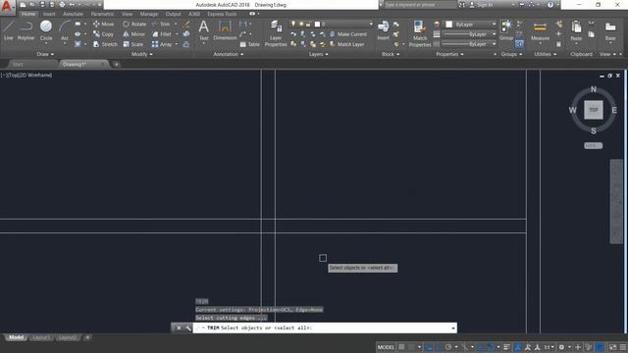This screenshot has width=628, height=353.
Task: Click the Plot printer icon in quick access
Action: (62, 5)
